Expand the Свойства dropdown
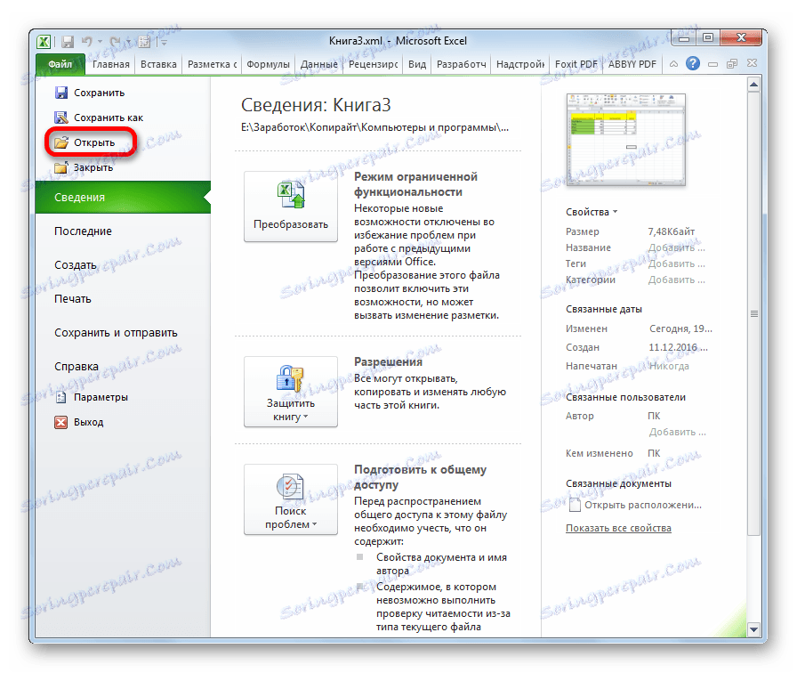797x673 pixels. tap(592, 212)
